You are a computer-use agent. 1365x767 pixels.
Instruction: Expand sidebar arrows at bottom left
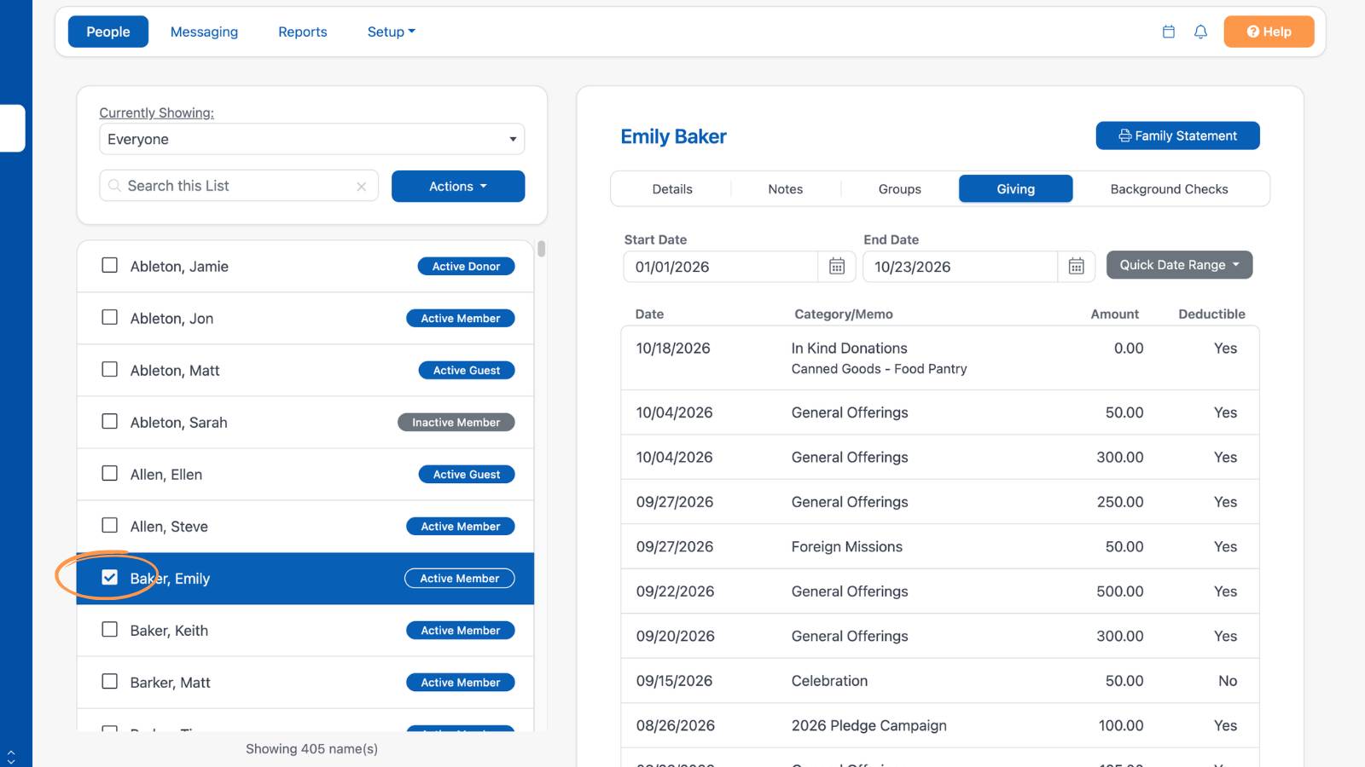click(x=11, y=757)
